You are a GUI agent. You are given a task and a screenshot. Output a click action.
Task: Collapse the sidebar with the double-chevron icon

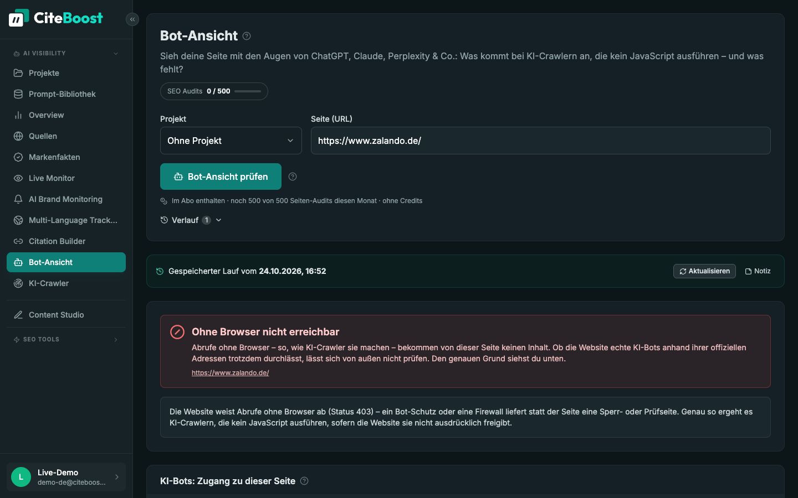click(132, 19)
